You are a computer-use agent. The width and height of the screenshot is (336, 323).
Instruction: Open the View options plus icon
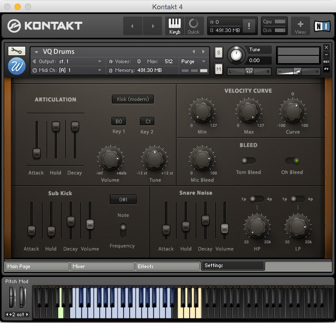tap(300, 25)
